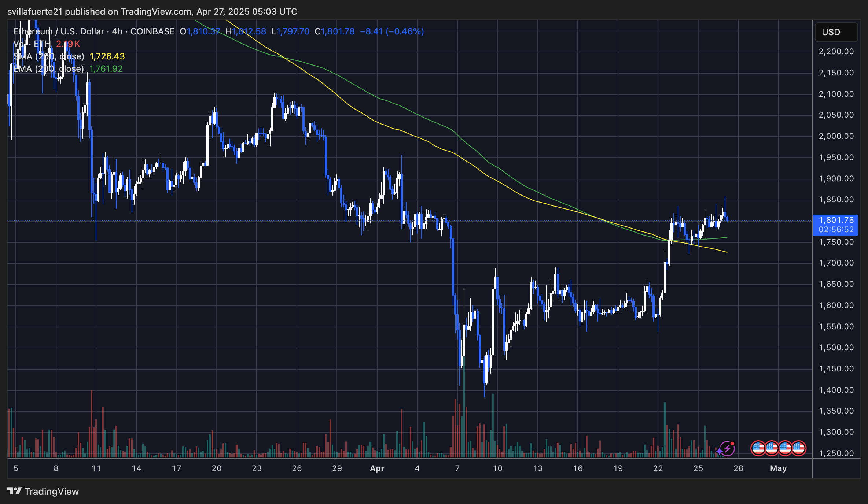This screenshot has width=868, height=504.
Task: Click the purple lightning bolt news icon
Action: coord(727,448)
